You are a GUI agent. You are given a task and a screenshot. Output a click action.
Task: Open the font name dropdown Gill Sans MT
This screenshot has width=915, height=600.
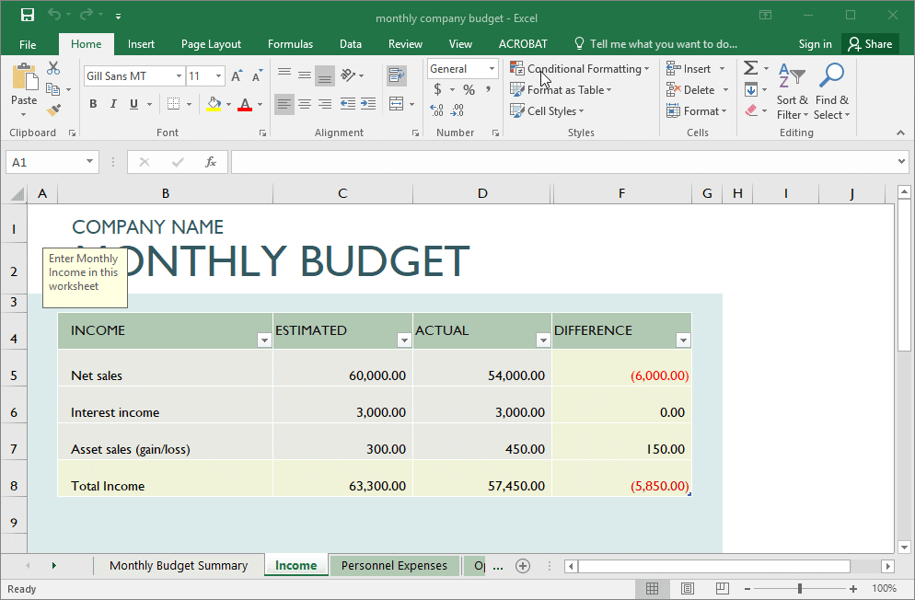click(179, 76)
